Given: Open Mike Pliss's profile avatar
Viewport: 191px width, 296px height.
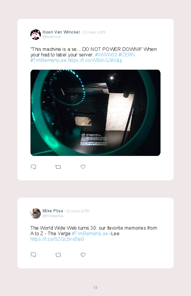Looking at the screenshot, I should pos(36,213).
